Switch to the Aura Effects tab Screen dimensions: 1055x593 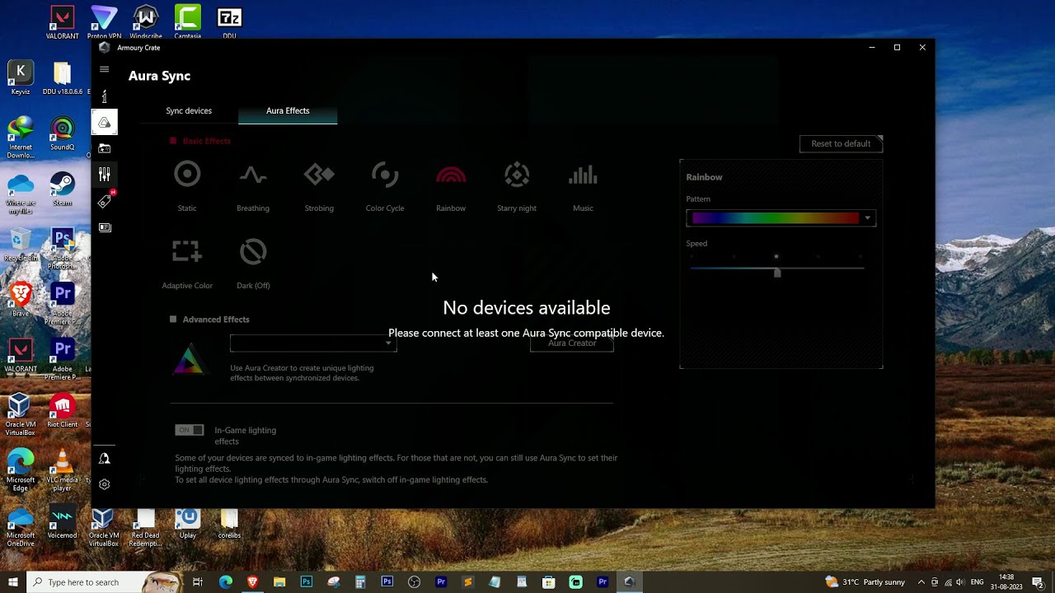pyautogui.click(x=288, y=110)
